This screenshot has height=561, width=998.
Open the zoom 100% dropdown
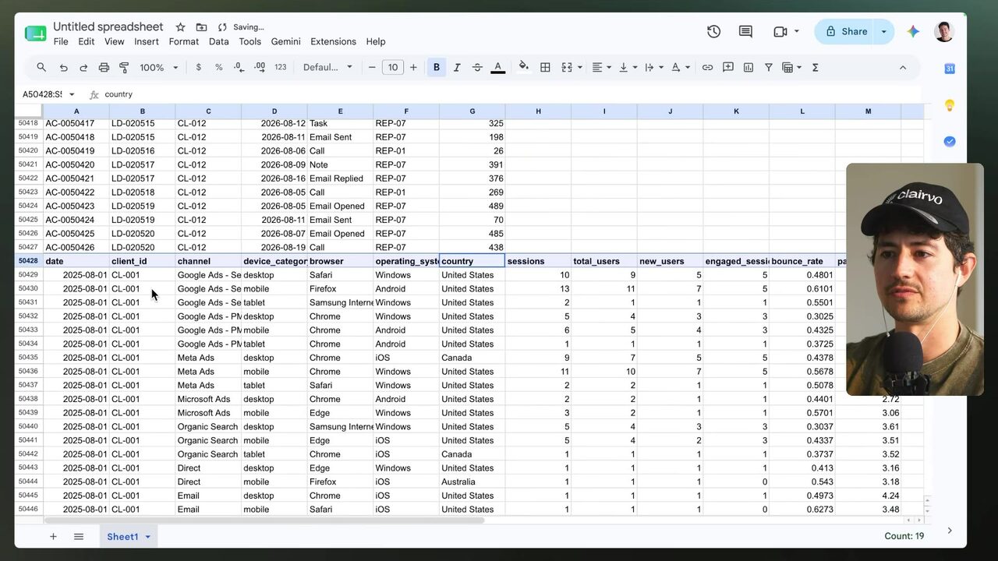(159, 68)
